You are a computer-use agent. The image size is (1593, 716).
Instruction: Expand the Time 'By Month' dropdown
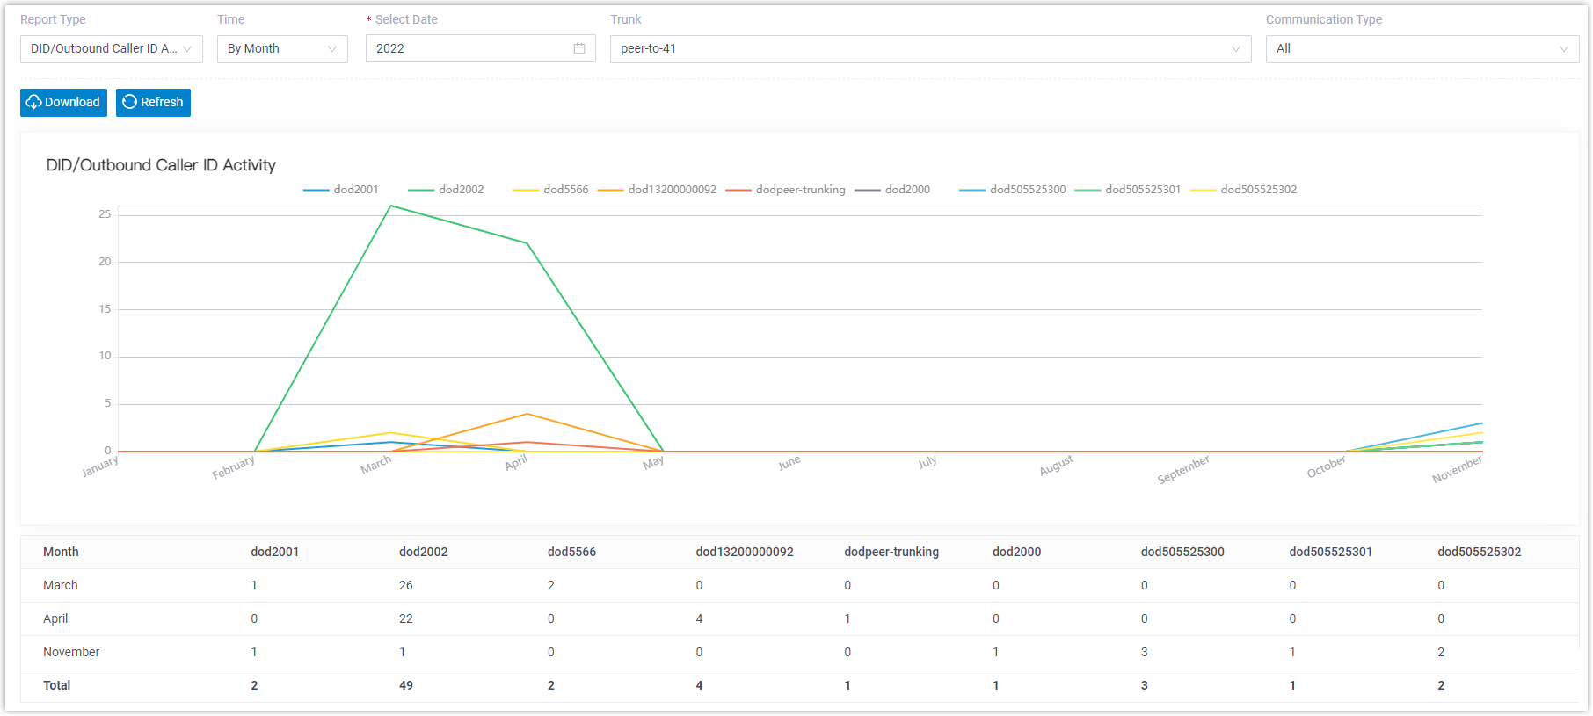281,49
